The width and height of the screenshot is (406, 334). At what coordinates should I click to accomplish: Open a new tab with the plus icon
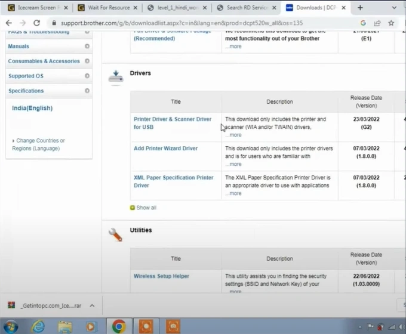360,8
